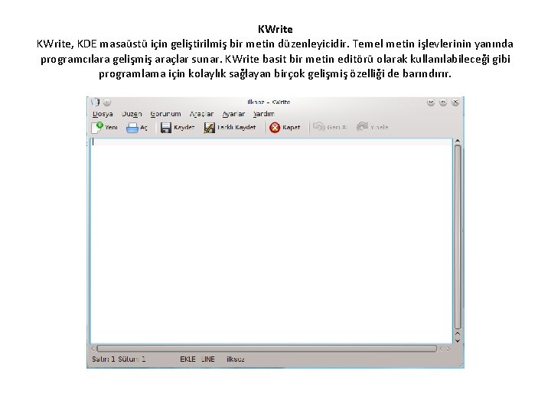
Task: Click the Kapat button label
Action: click(292, 128)
